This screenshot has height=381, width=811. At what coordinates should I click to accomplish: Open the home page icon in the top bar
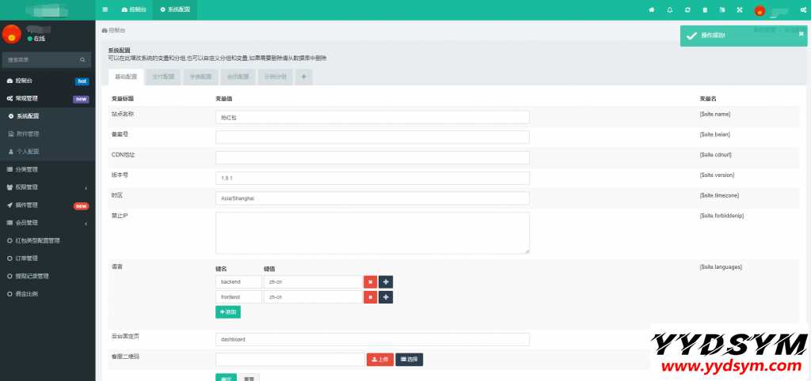(x=652, y=9)
